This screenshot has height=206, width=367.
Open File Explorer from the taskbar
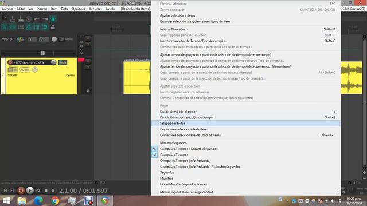(x=22, y=201)
